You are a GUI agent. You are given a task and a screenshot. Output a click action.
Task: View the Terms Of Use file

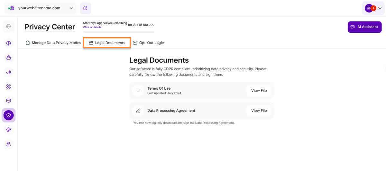[259, 91]
